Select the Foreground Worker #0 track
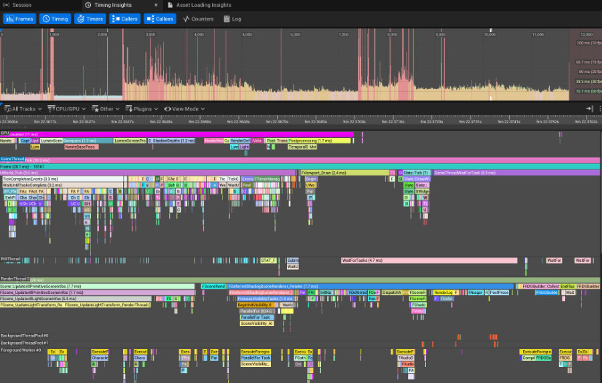 point(21,350)
